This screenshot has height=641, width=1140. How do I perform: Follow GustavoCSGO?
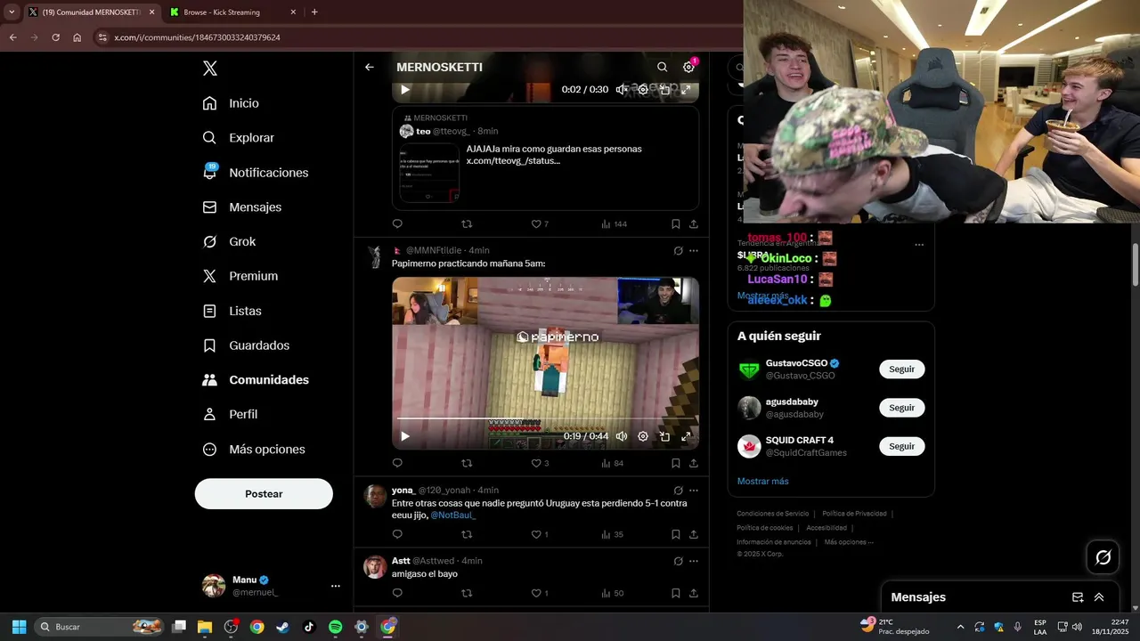click(x=901, y=369)
